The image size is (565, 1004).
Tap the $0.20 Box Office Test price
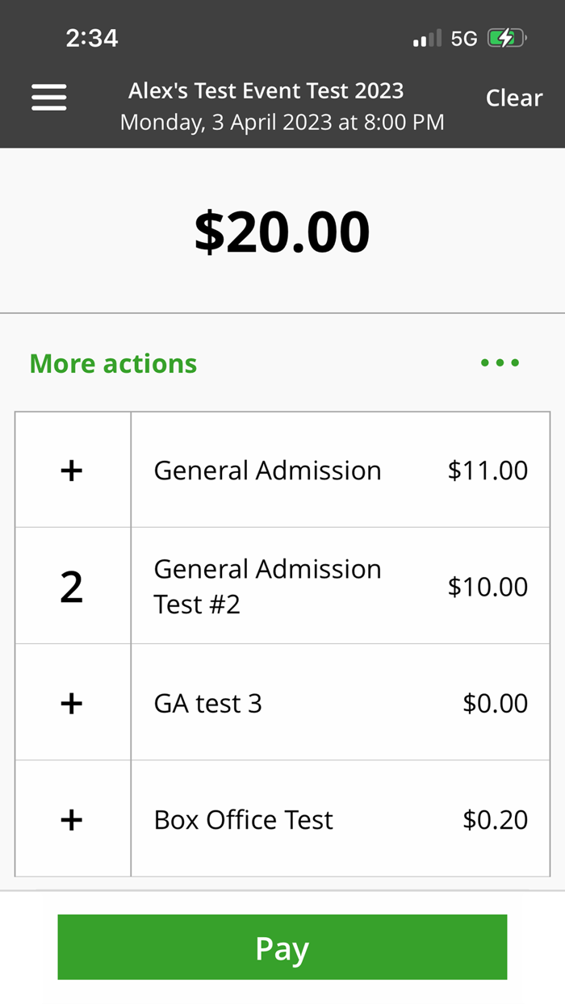(x=495, y=820)
